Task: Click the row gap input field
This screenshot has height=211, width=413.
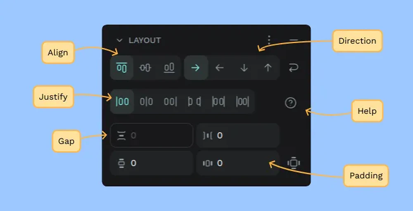Action: tap(152, 135)
